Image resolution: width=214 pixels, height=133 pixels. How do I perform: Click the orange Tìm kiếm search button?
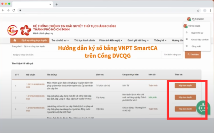[x=193, y=55]
